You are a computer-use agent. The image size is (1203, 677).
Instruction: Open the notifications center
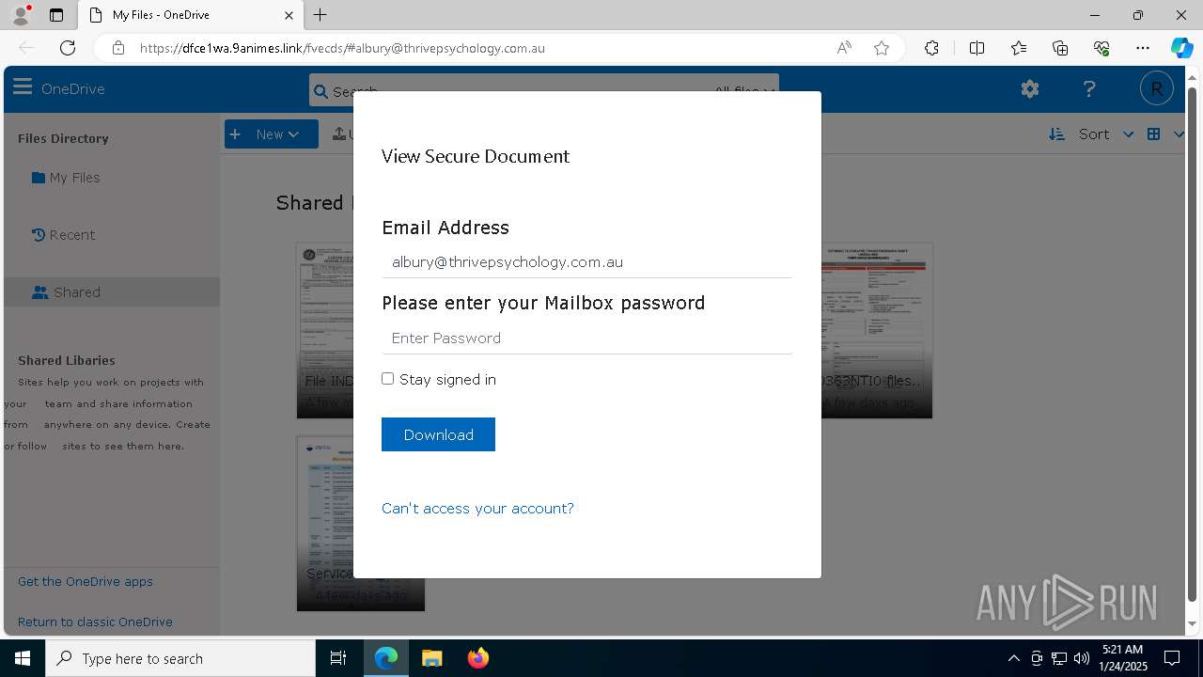tap(1172, 658)
